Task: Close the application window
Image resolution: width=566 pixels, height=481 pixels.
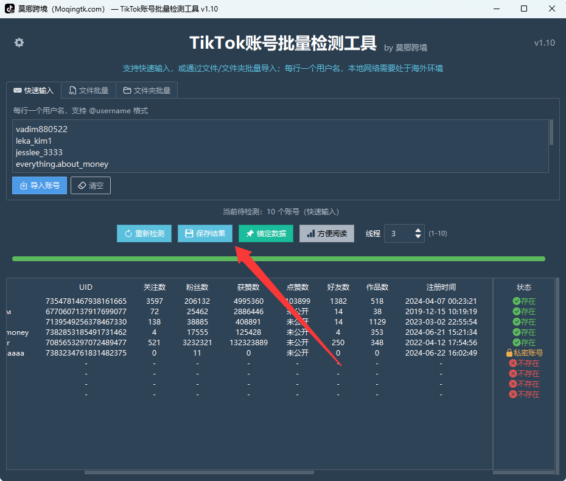Action: coord(552,9)
